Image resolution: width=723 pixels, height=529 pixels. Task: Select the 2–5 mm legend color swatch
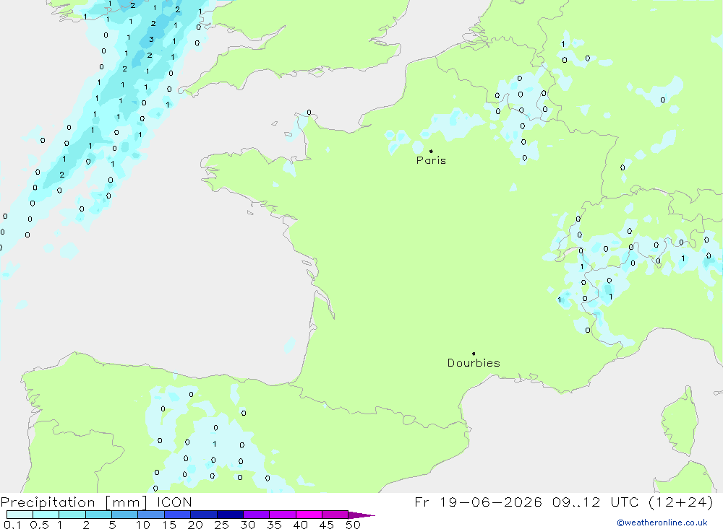tap(98, 515)
